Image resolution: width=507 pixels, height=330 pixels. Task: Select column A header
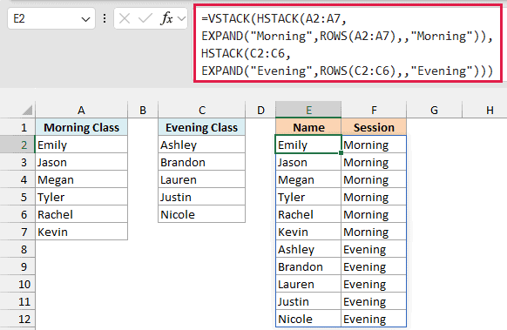(82, 111)
